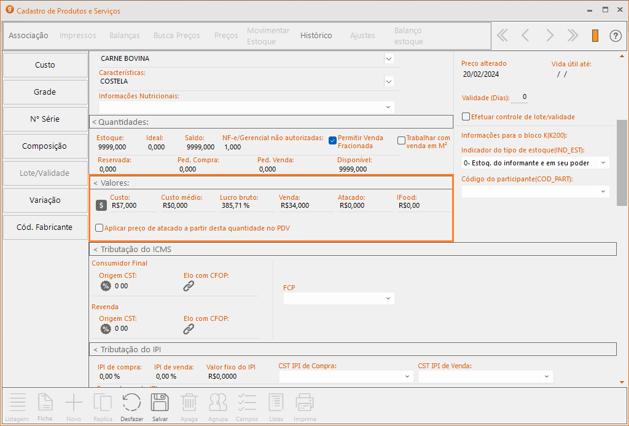Screen dimensions: 629x426
Task: Click the orange exit door icon
Action: [595, 36]
